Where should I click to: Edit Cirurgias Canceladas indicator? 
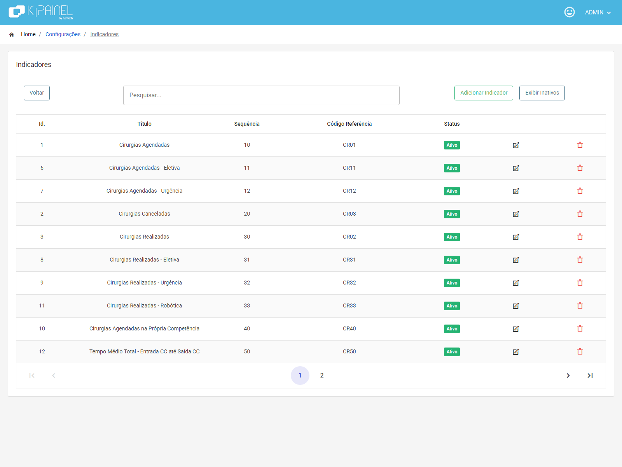tap(516, 214)
